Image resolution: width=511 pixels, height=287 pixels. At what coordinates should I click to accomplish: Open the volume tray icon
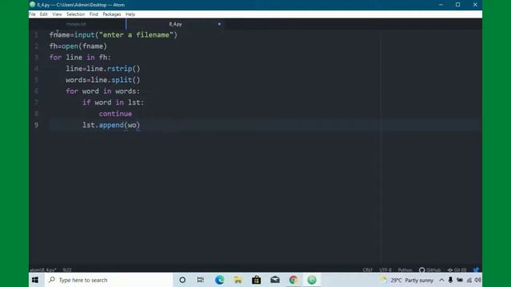point(477,280)
